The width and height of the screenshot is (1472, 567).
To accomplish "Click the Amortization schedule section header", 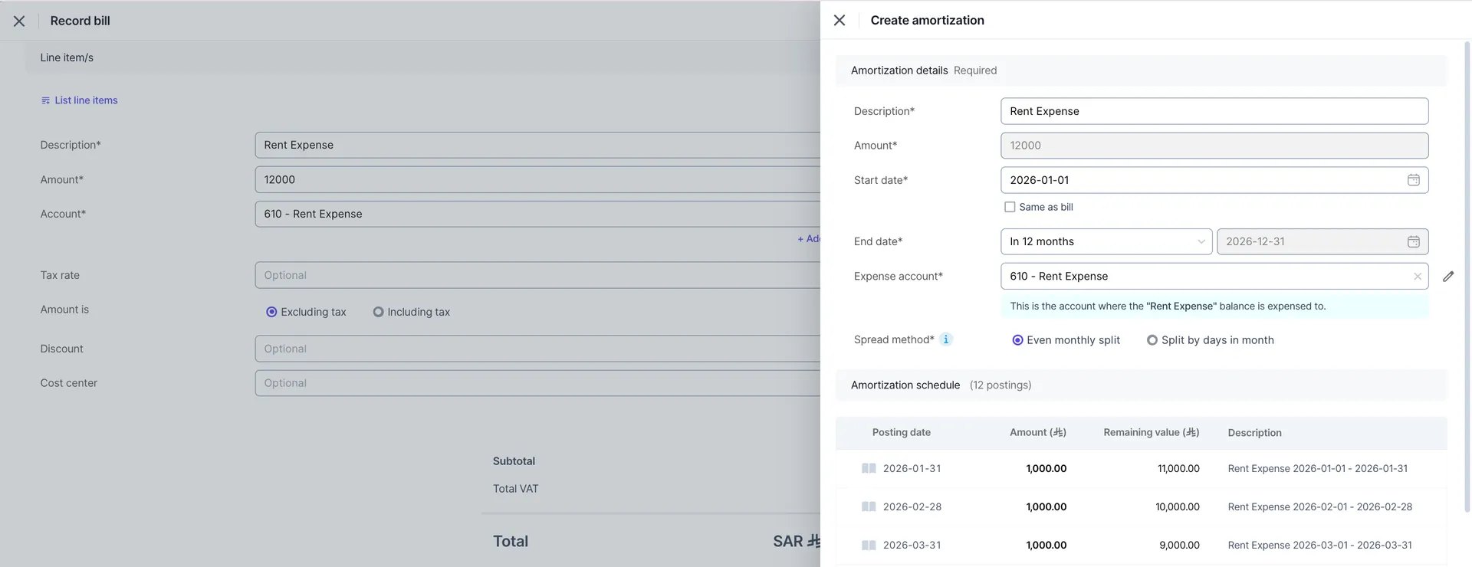I will (x=1141, y=385).
